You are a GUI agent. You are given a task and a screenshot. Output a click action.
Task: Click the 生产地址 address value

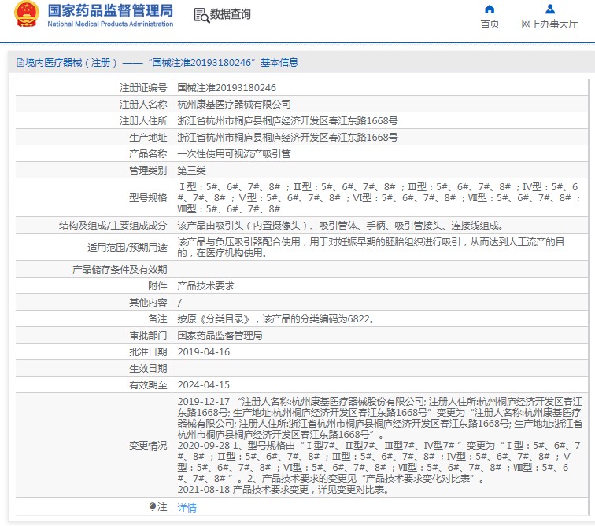coord(287,137)
